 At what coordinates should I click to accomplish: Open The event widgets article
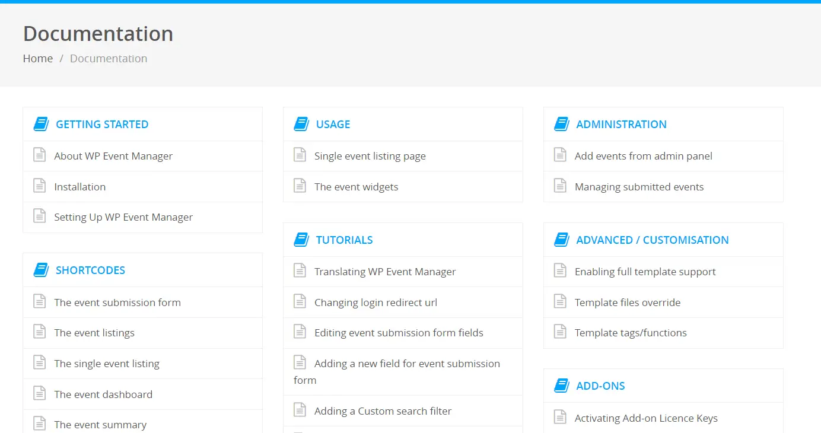click(357, 187)
